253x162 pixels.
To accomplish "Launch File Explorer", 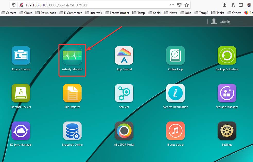I will point(72,93).
